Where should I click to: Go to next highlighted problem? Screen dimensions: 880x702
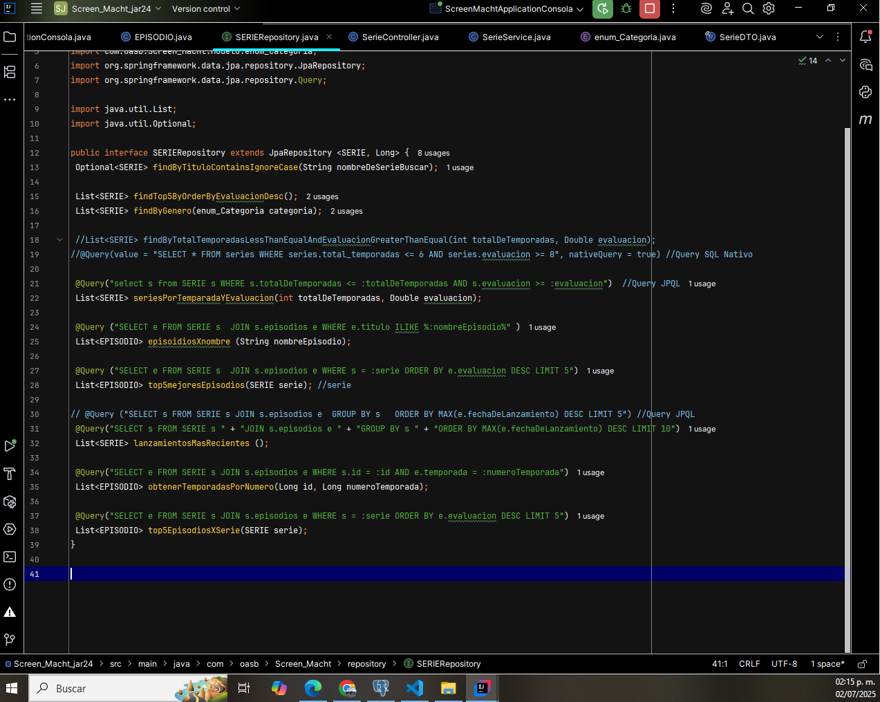tap(842, 61)
